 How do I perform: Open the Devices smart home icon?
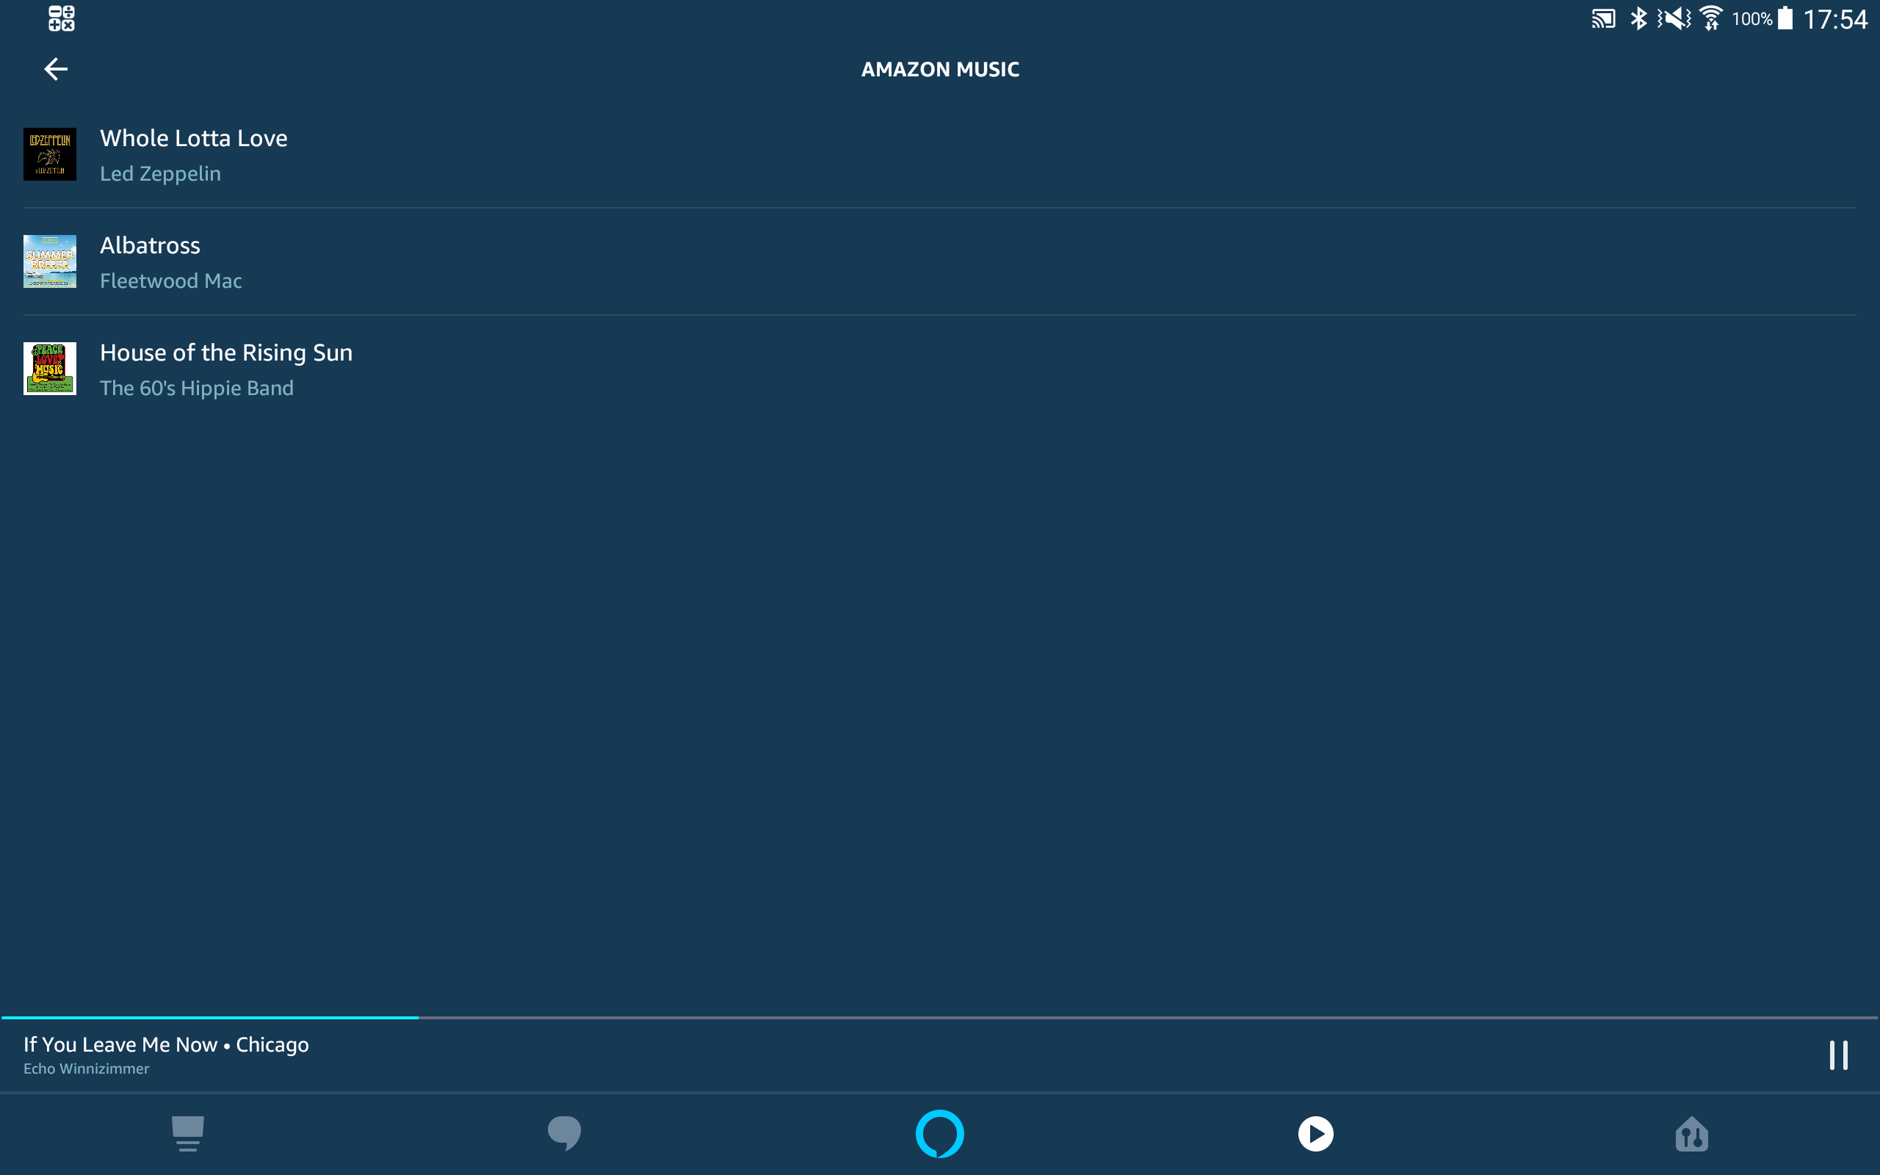[1691, 1133]
